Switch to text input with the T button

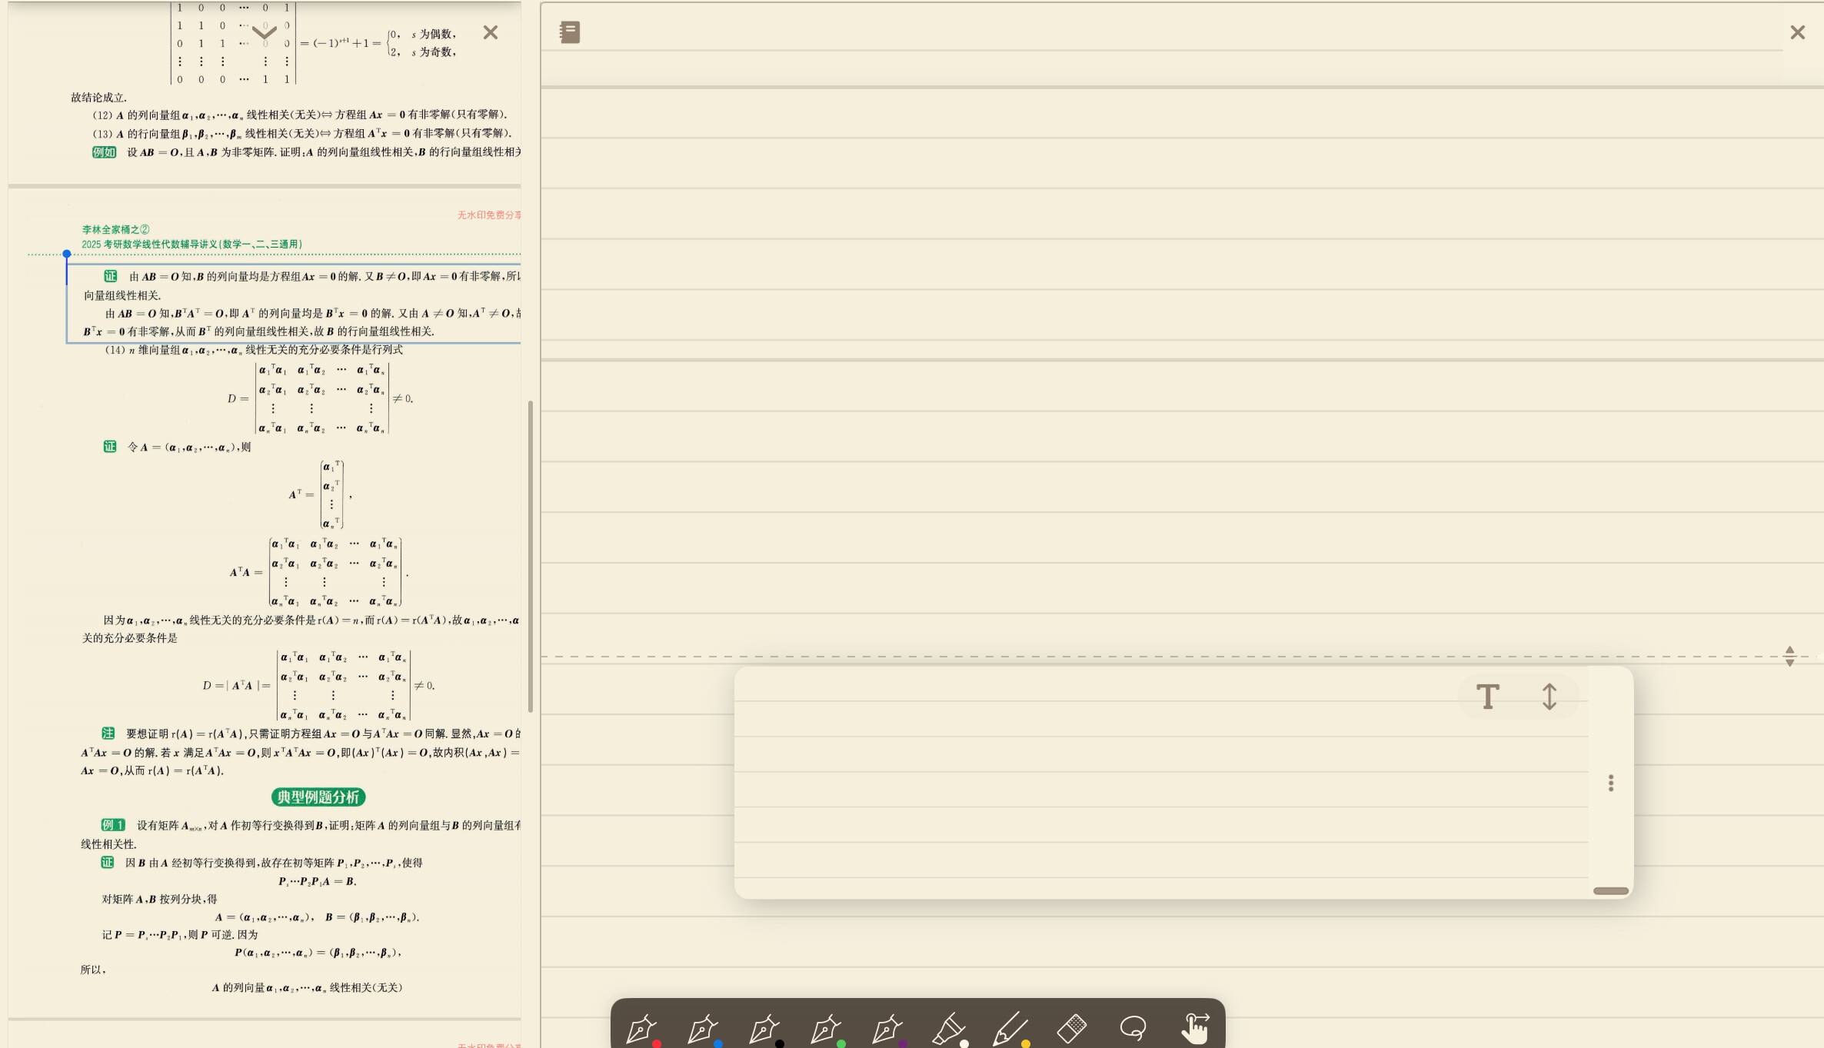[1488, 697]
